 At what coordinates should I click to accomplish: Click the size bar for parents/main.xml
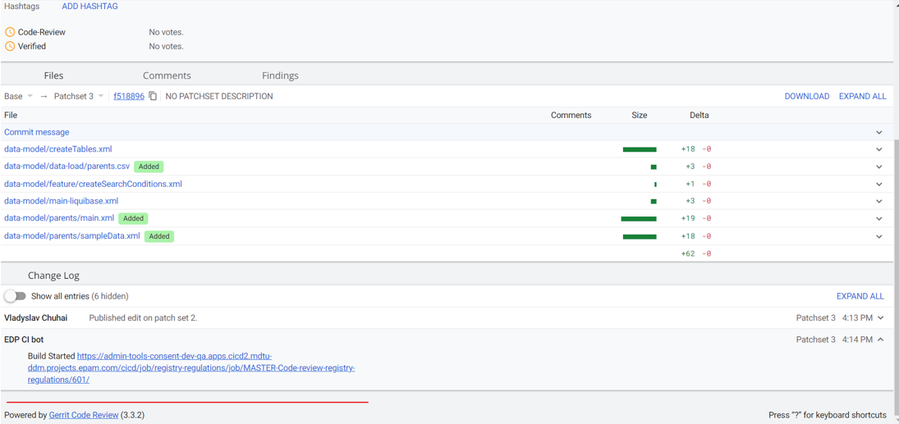pyautogui.click(x=639, y=218)
